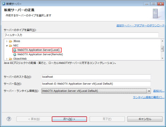Click the 追加(A)... link
This screenshot has height=127, width=166.
point(159,91)
